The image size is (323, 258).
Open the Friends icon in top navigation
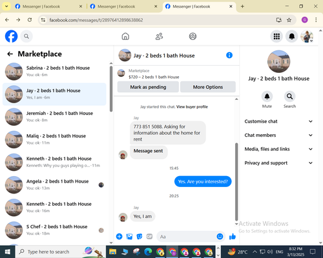[x=159, y=36]
